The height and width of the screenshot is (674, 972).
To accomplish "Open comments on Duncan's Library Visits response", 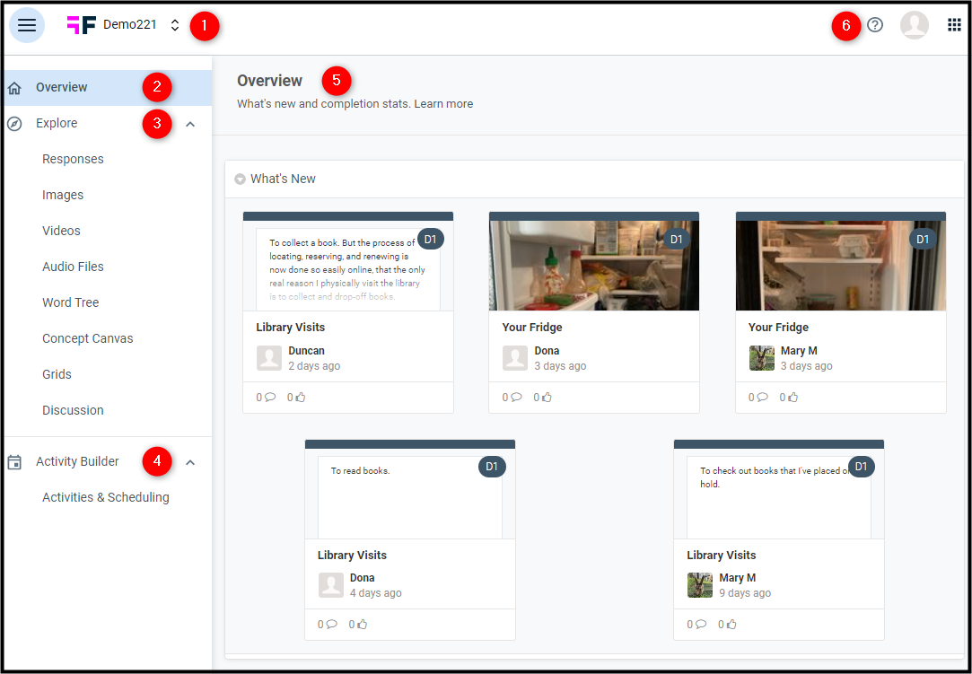I will [264, 397].
